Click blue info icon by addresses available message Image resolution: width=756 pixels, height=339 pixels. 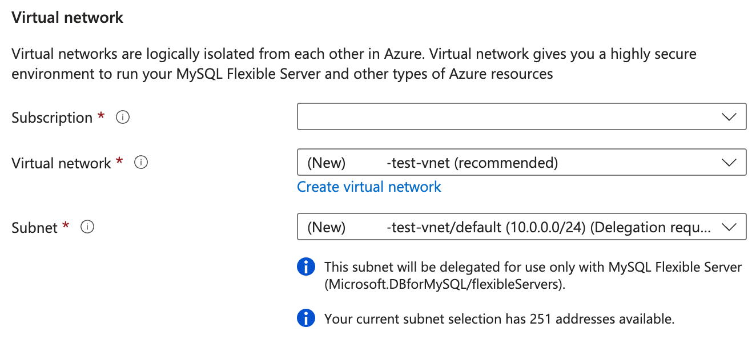coord(306,318)
